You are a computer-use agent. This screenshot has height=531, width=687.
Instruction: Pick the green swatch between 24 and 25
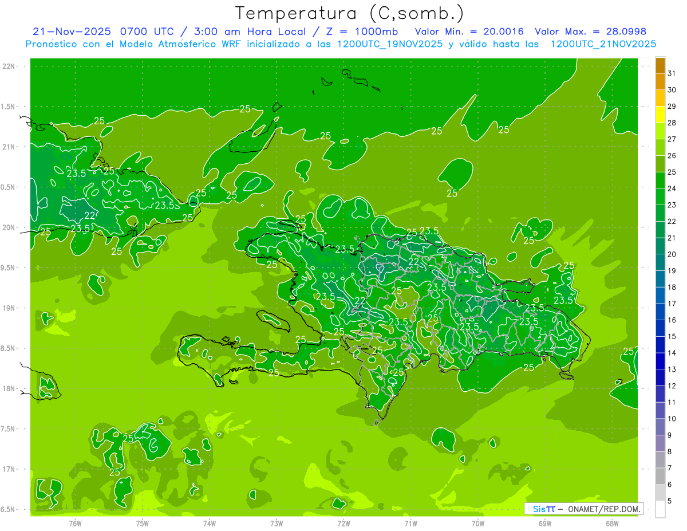(x=660, y=180)
